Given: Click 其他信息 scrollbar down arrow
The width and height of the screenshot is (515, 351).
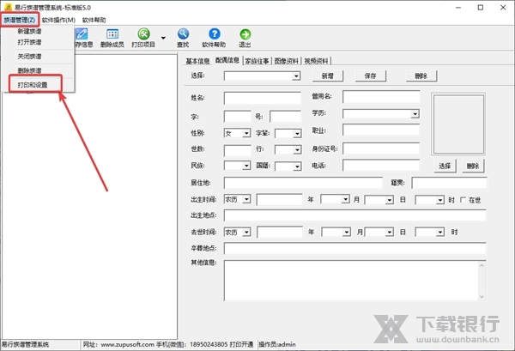Looking at the screenshot, I should tap(482, 296).
